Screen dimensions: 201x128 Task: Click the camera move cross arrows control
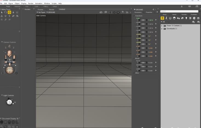point(10,62)
